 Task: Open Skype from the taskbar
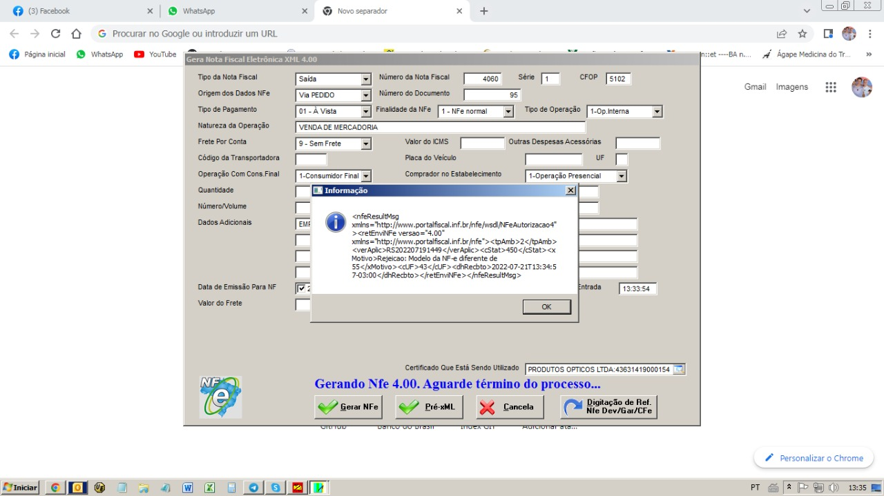tap(276, 488)
